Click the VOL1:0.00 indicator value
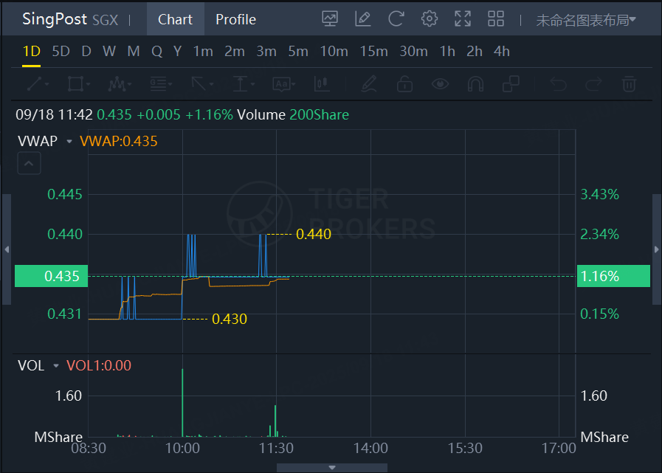Viewport: 662px width, 473px height. [x=99, y=365]
